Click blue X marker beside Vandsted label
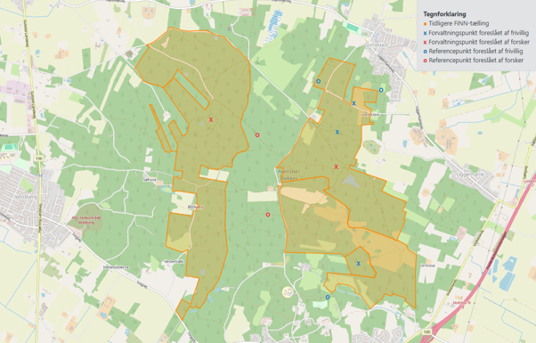Viewport: 536px width, 343px height. (x=353, y=103)
